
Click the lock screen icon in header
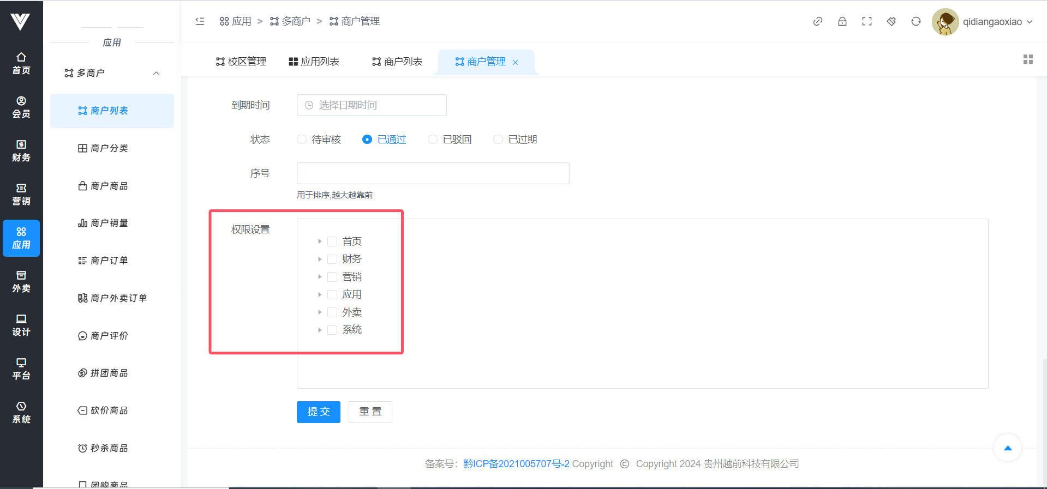point(842,22)
